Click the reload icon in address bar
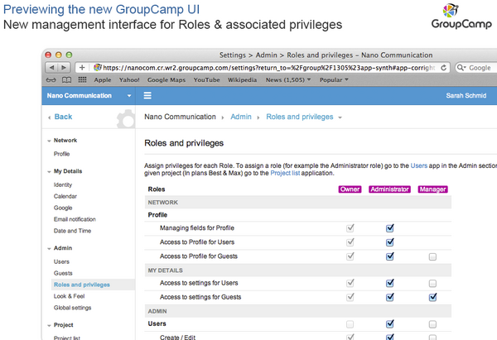497x340 pixels. point(443,68)
